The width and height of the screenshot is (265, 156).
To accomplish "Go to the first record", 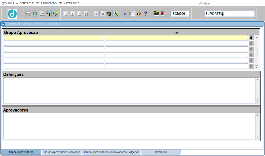I will tap(66, 14).
